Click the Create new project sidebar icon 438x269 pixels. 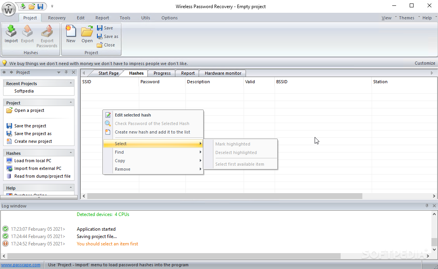point(9,141)
